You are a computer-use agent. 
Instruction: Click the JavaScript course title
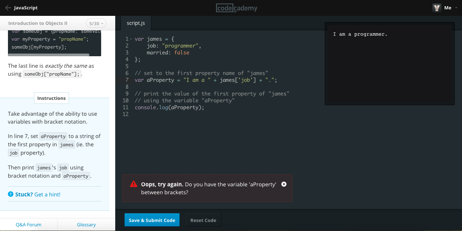pos(26,8)
